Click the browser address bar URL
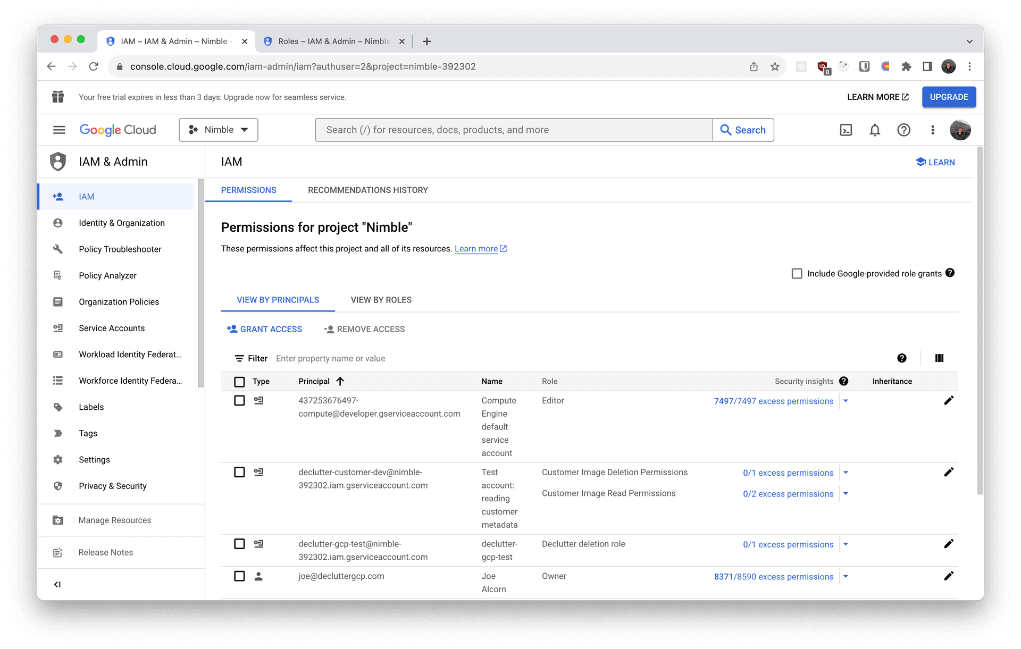Screen dimensions: 1021x649 [303, 66]
